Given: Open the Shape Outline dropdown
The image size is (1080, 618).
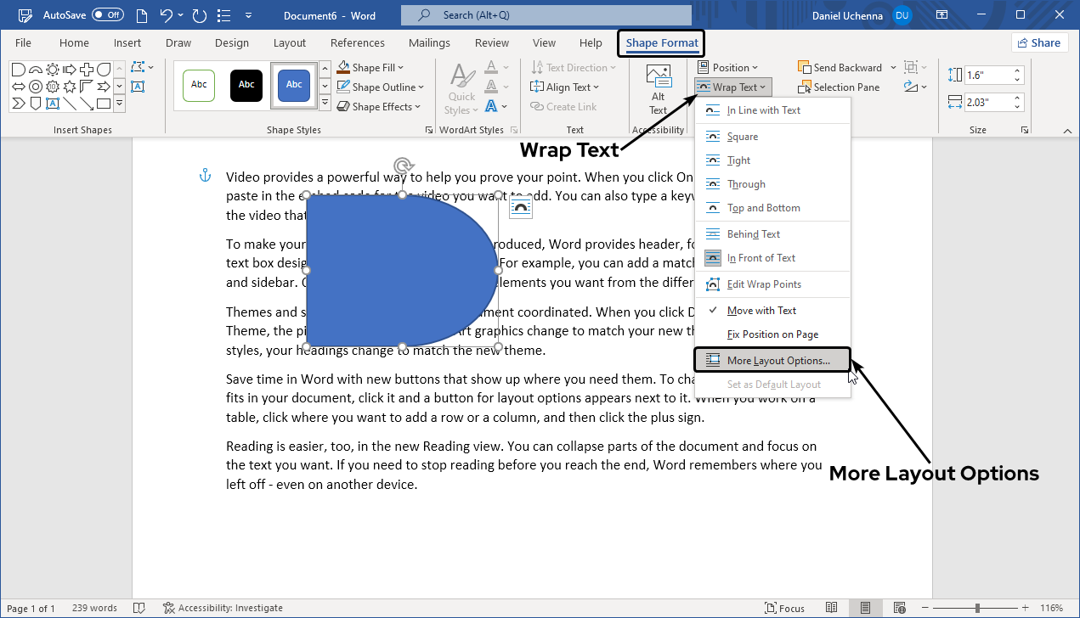Looking at the screenshot, I should coord(381,87).
